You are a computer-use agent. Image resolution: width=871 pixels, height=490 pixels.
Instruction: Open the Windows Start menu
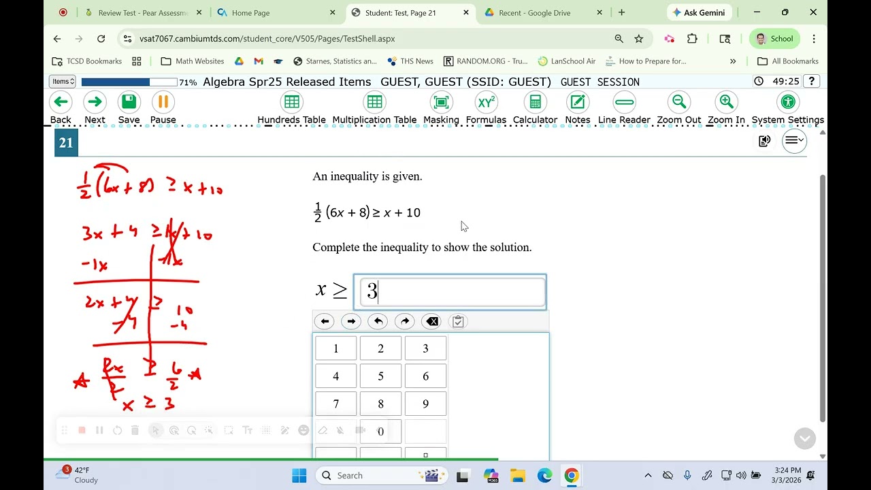pos(299,476)
